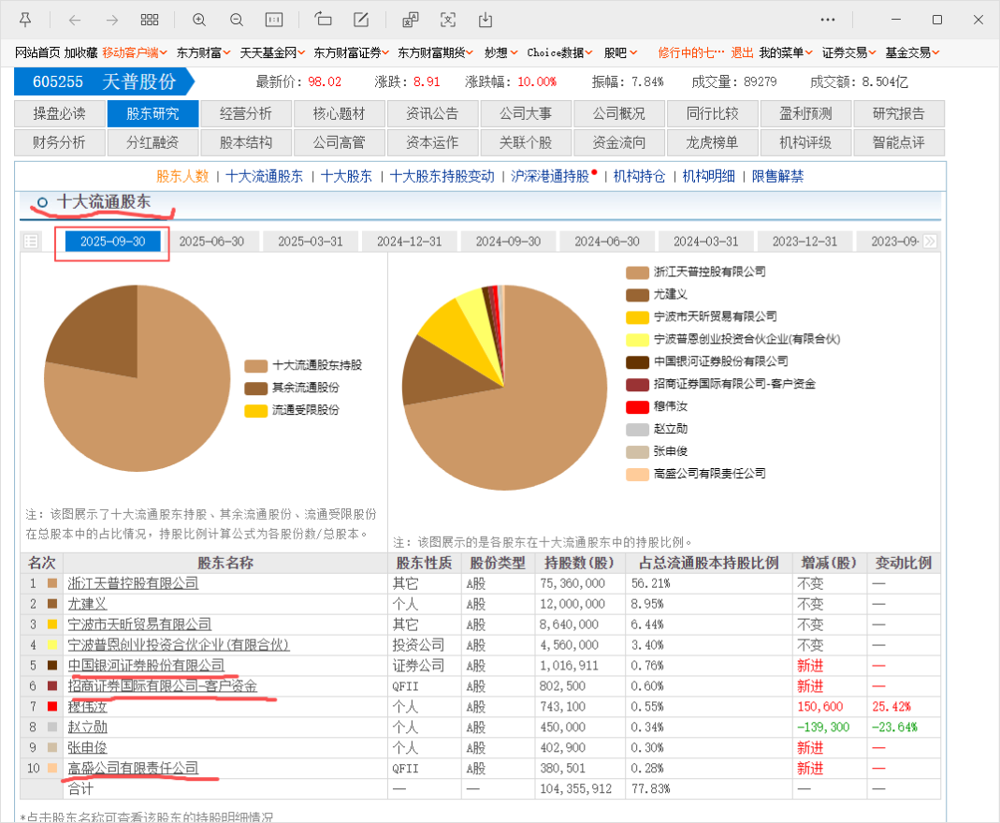The width and height of the screenshot is (1000, 823).
Task: Jump to the 十大股东持股变动 section
Action: (442, 176)
